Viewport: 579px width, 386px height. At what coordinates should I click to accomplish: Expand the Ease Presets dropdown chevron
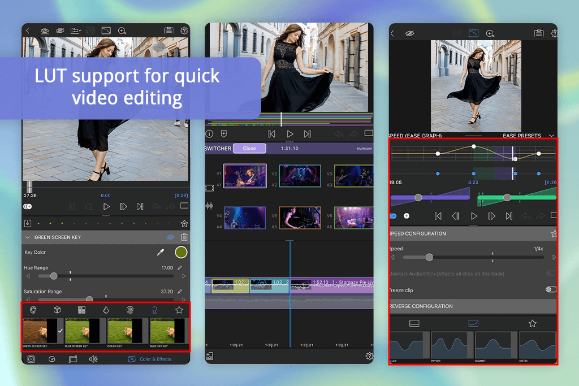(x=552, y=136)
